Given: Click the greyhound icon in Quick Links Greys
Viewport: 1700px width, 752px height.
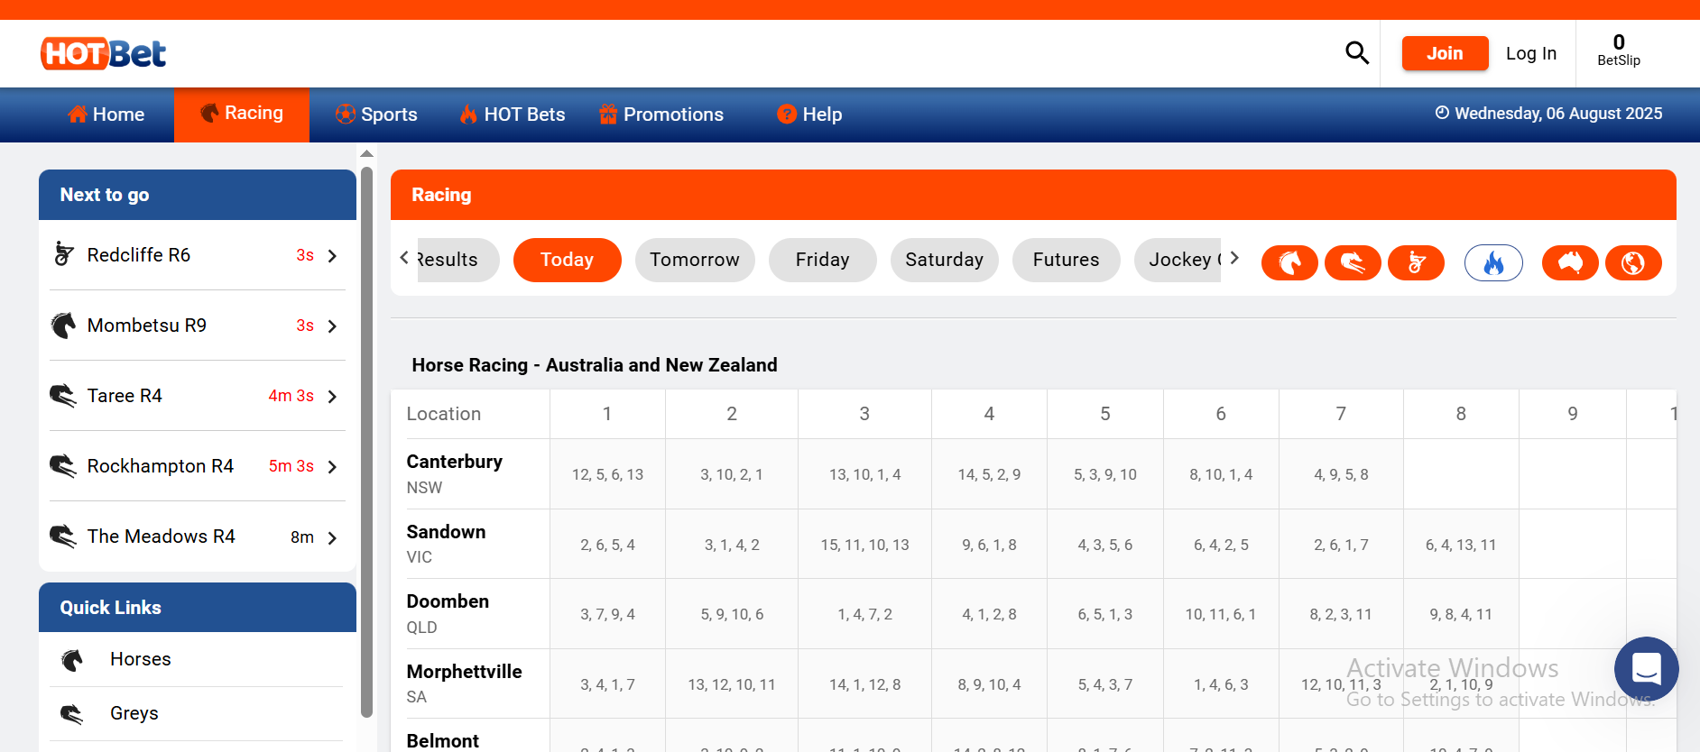Looking at the screenshot, I should coord(72,714).
